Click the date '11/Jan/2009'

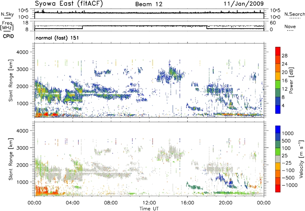(244, 3)
